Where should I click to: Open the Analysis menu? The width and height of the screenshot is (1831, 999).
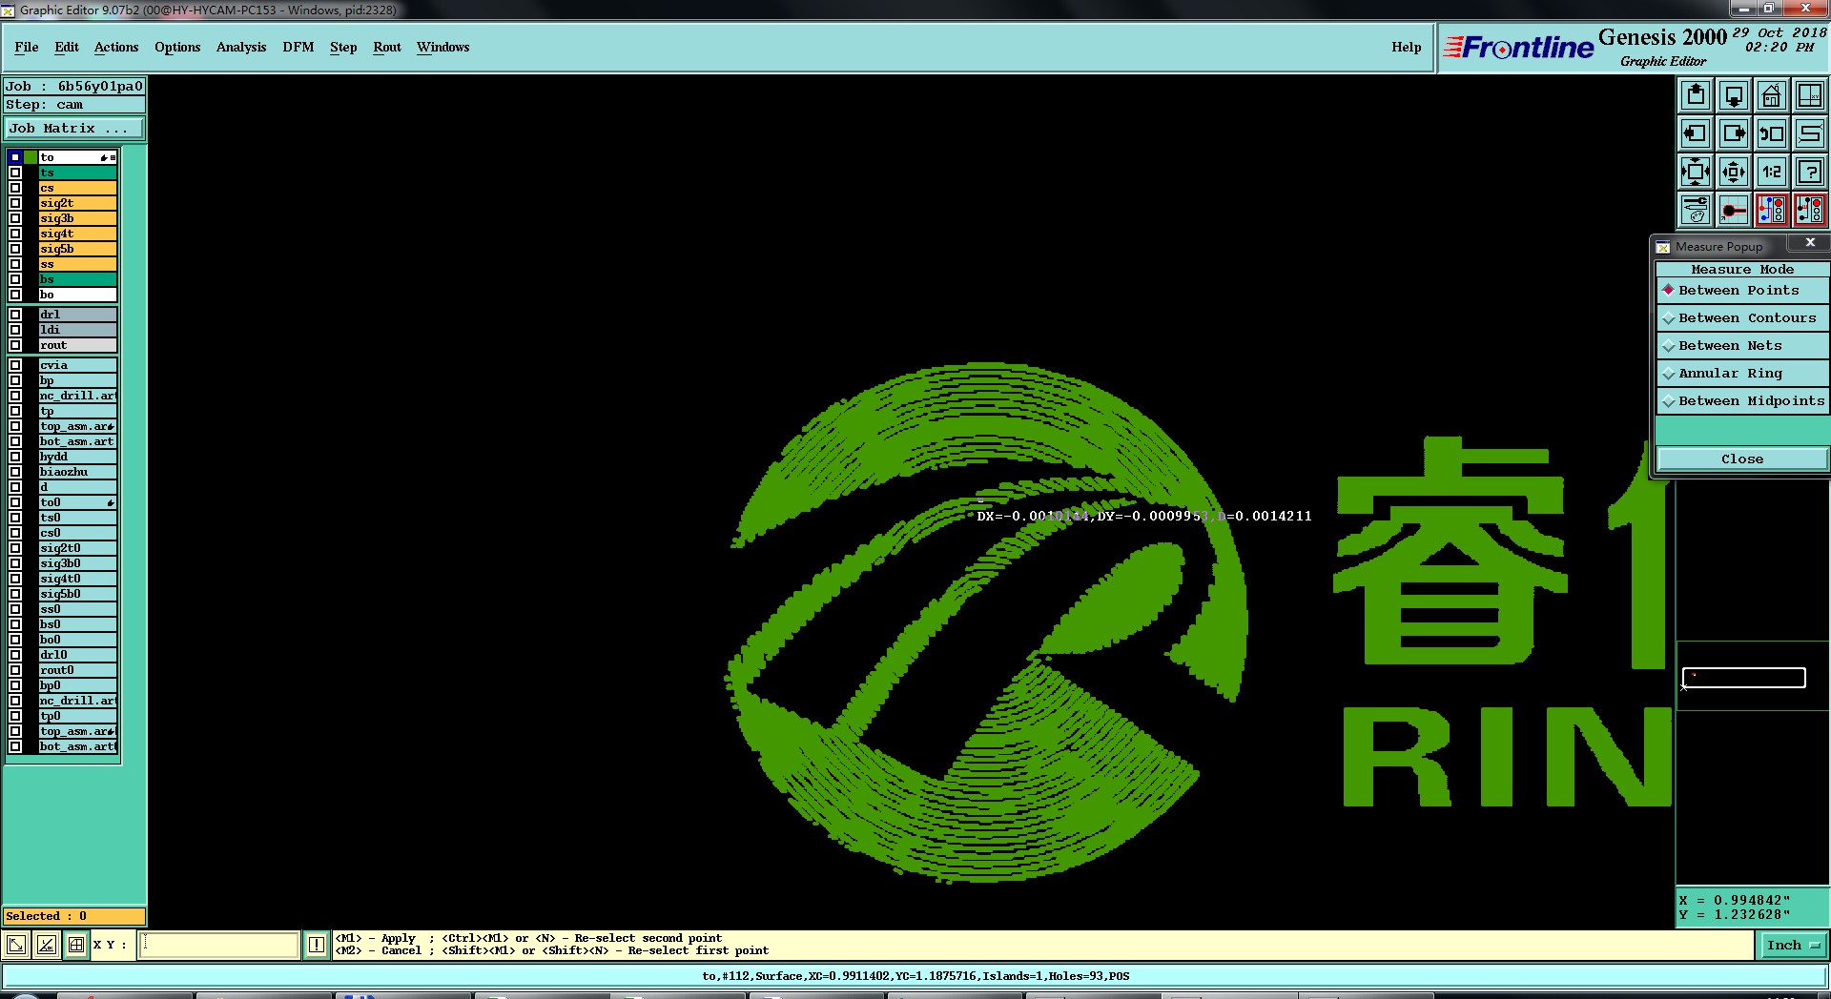[241, 47]
